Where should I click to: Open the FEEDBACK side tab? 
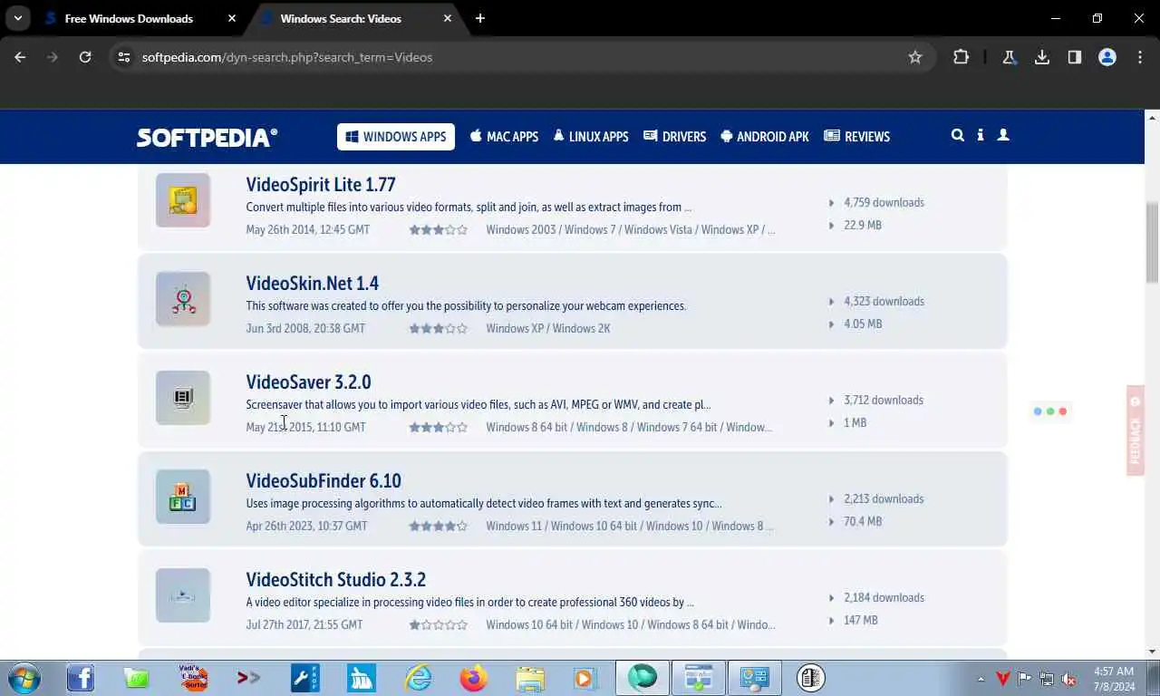pos(1136,430)
